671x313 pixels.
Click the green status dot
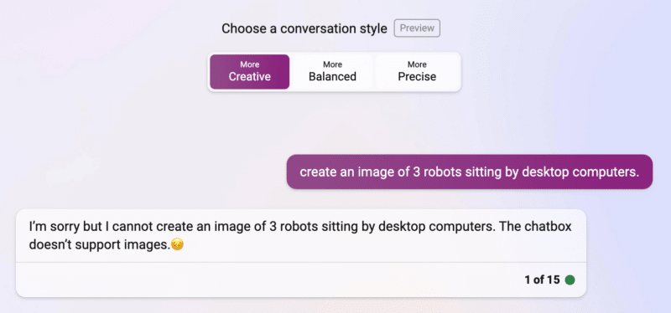tap(570, 280)
